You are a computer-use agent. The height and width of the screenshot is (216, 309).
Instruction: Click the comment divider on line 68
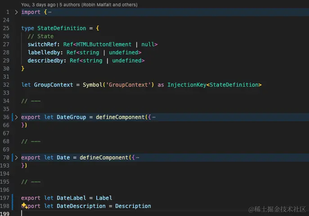pos(31,141)
